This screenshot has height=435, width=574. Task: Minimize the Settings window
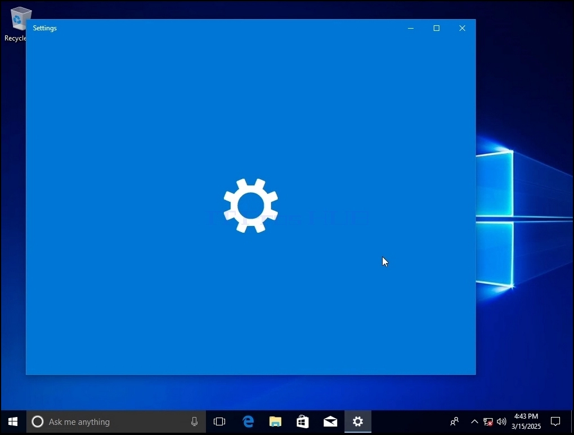click(411, 28)
